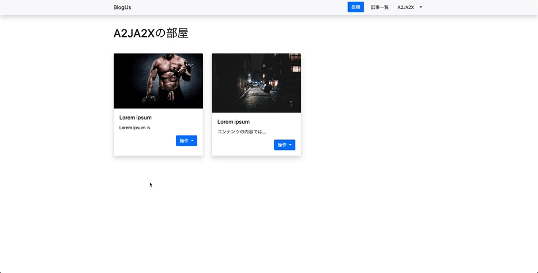Click the caret on bodybuilder card's 操作 button
This screenshot has width=538, height=273.
[192, 141]
